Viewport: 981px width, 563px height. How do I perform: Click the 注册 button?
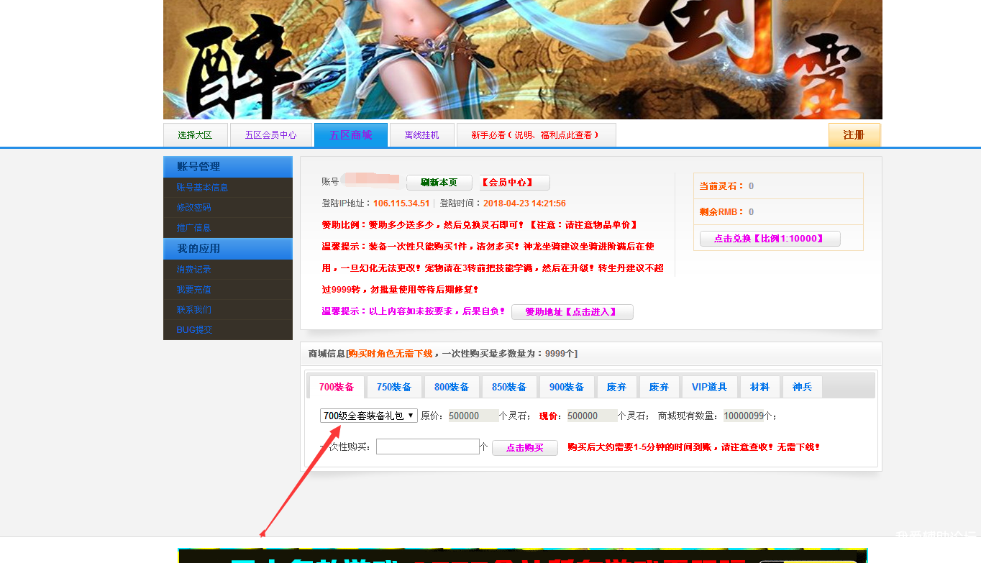(x=854, y=134)
